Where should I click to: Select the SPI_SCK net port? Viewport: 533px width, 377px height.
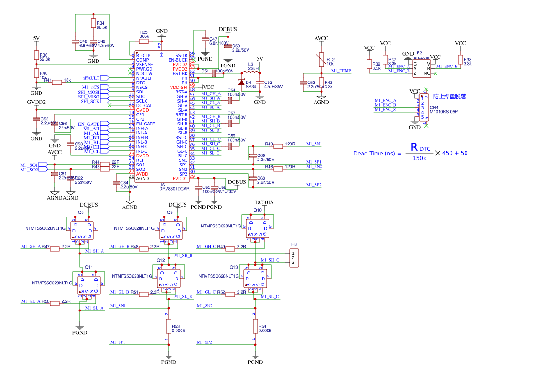(x=105, y=101)
